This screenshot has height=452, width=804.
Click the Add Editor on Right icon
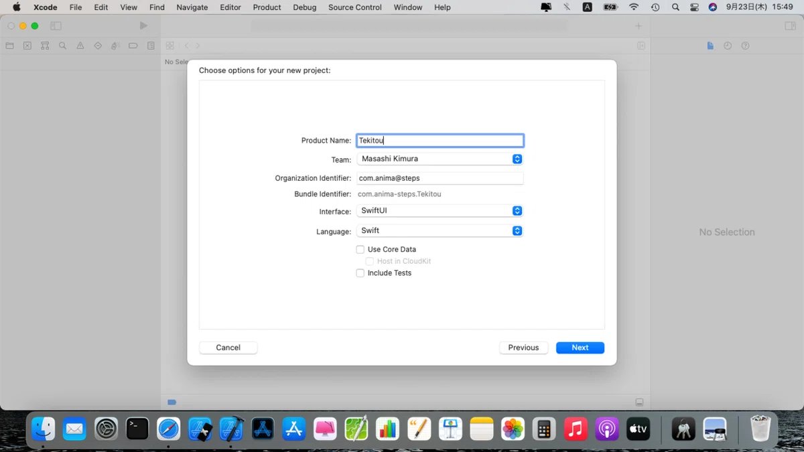pyautogui.click(x=641, y=46)
